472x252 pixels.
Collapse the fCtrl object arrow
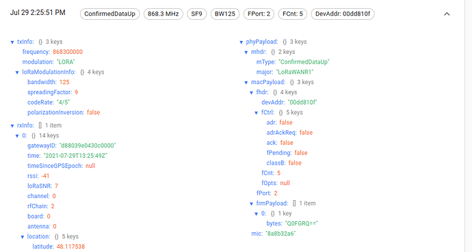[256, 113]
